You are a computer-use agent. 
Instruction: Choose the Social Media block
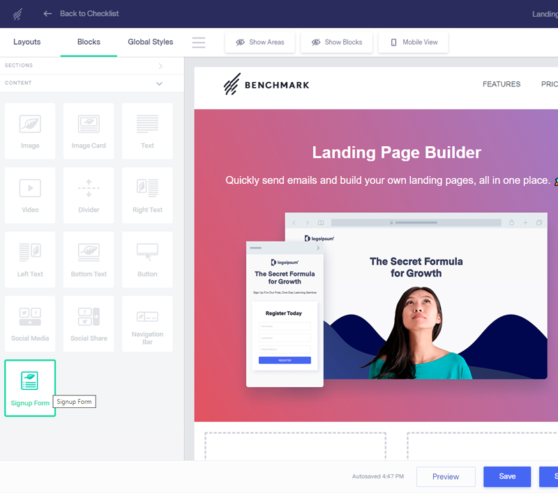pos(30,323)
